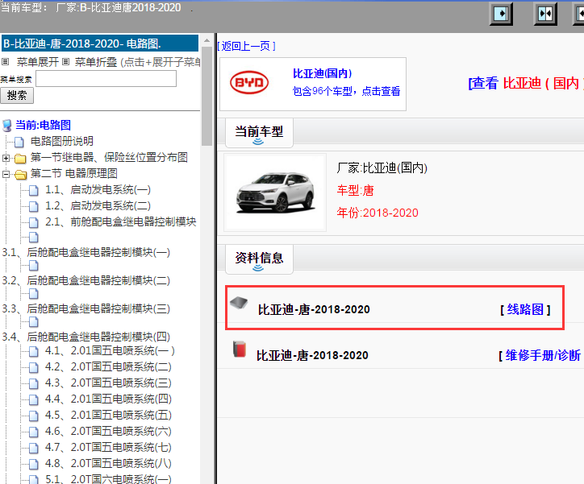Viewport: 584px width, 484px height.
Task: Click the 当前:电路图 computer icon
Action: click(6, 126)
